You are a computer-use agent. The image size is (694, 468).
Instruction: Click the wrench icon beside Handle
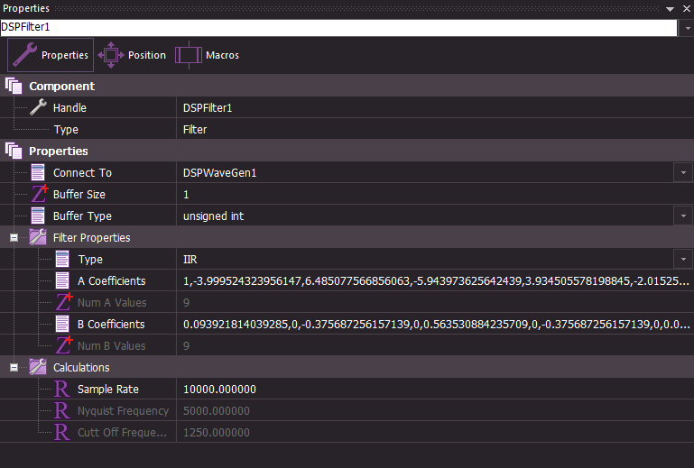click(x=38, y=107)
